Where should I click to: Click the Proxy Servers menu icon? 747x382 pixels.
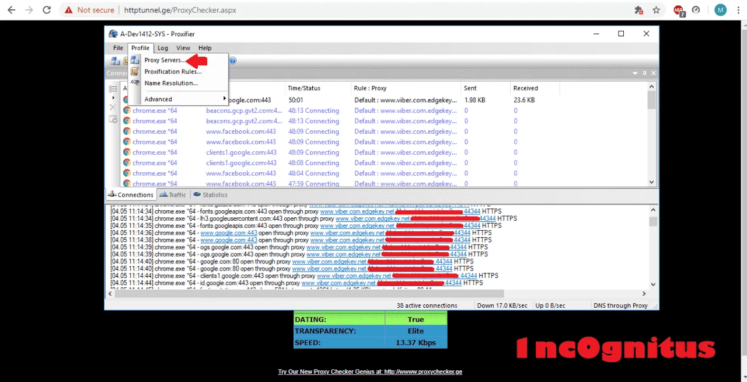(x=135, y=60)
